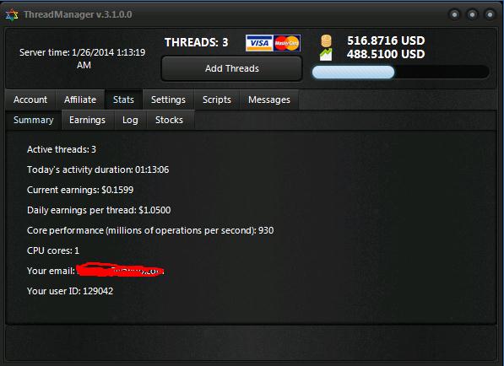Switch to the Earnings sub-tab

88,120
